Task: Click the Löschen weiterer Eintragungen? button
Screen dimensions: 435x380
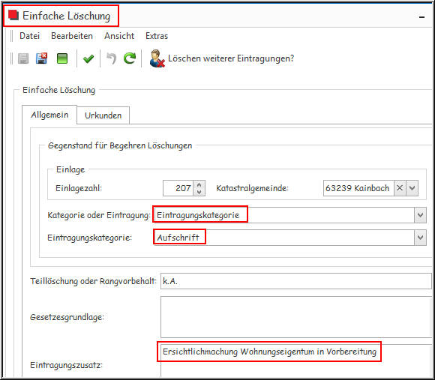Action: (222, 58)
